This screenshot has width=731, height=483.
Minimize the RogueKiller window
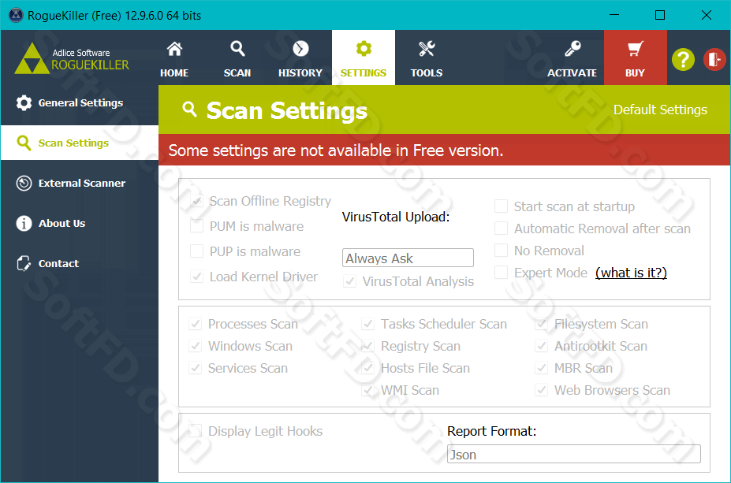point(614,15)
